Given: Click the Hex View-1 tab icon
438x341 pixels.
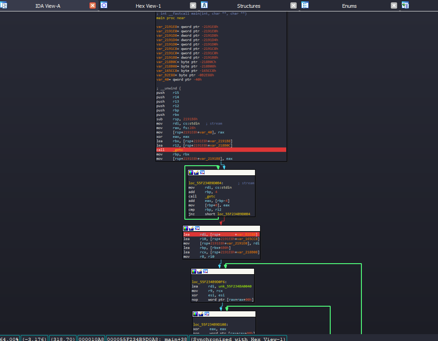Looking at the screenshot, I should 104,5.
